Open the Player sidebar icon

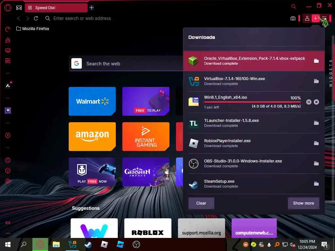(8, 135)
